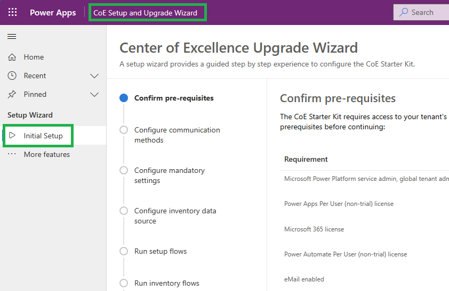Click the Pinned pushpin icon
The width and height of the screenshot is (449, 291).
12,94
